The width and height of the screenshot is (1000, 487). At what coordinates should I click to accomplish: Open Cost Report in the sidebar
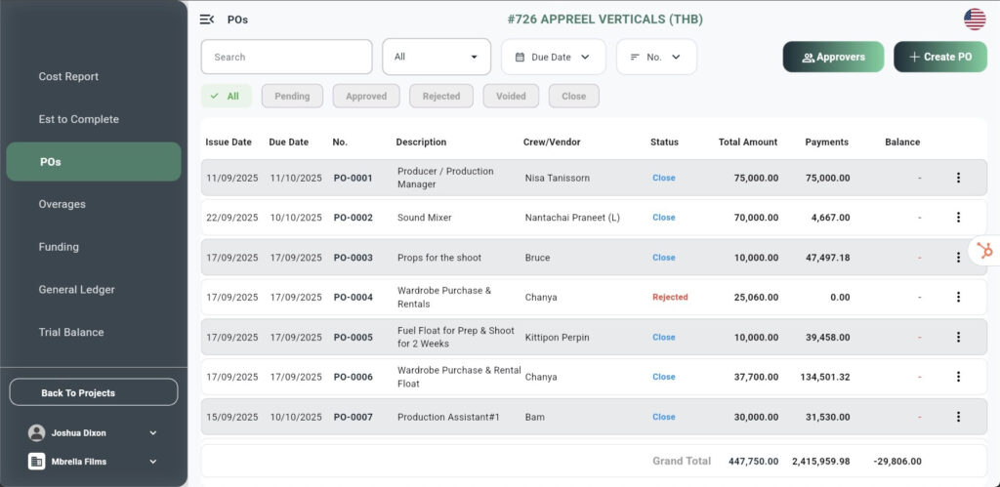tap(68, 76)
